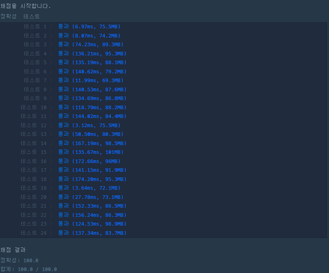Select result '통과 (124.53ms, 98.9MB)'
The image size is (329, 273).
click(92, 224)
